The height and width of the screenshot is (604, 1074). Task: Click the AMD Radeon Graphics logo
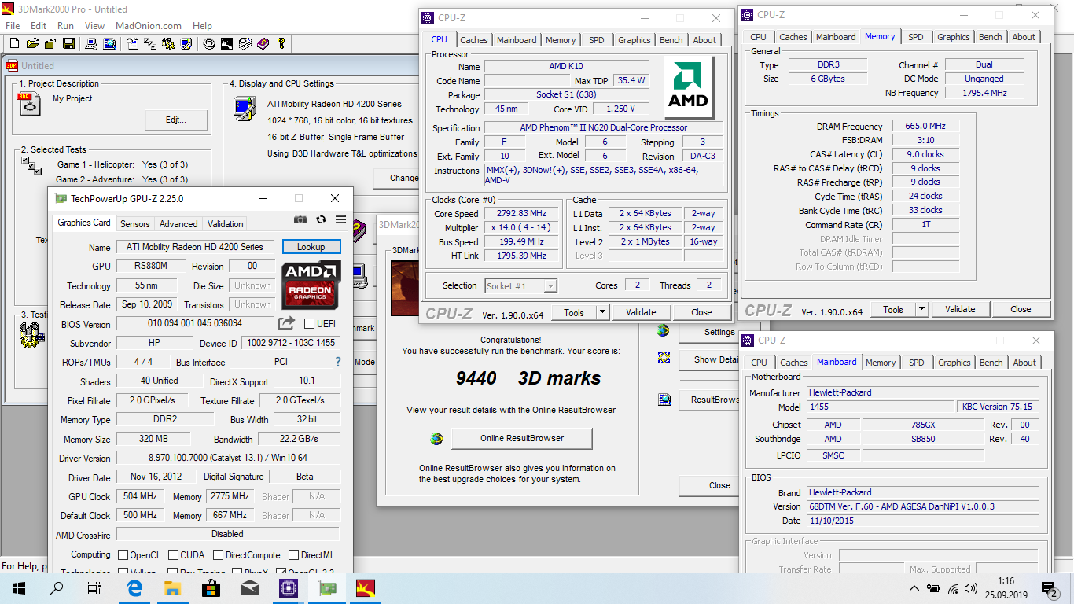click(x=311, y=285)
